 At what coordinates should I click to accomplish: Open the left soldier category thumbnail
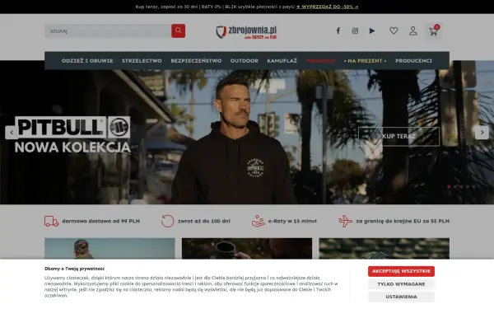[x=110, y=249]
